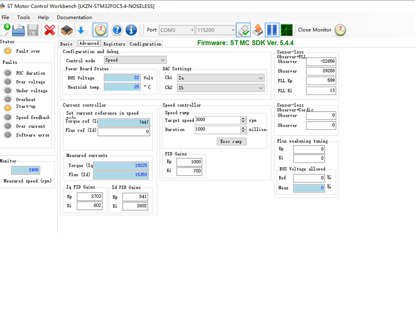Click the Fault over status LED
Viewport: 415px width, 313px height.
(x=8, y=51)
